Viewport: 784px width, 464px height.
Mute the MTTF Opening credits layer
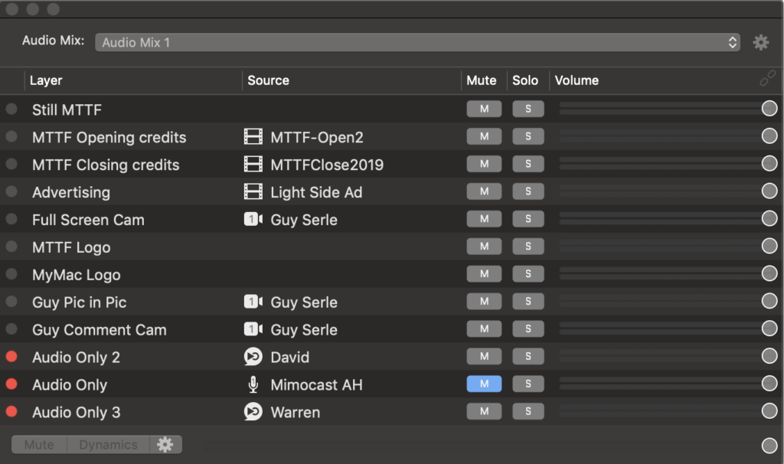point(484,136)
